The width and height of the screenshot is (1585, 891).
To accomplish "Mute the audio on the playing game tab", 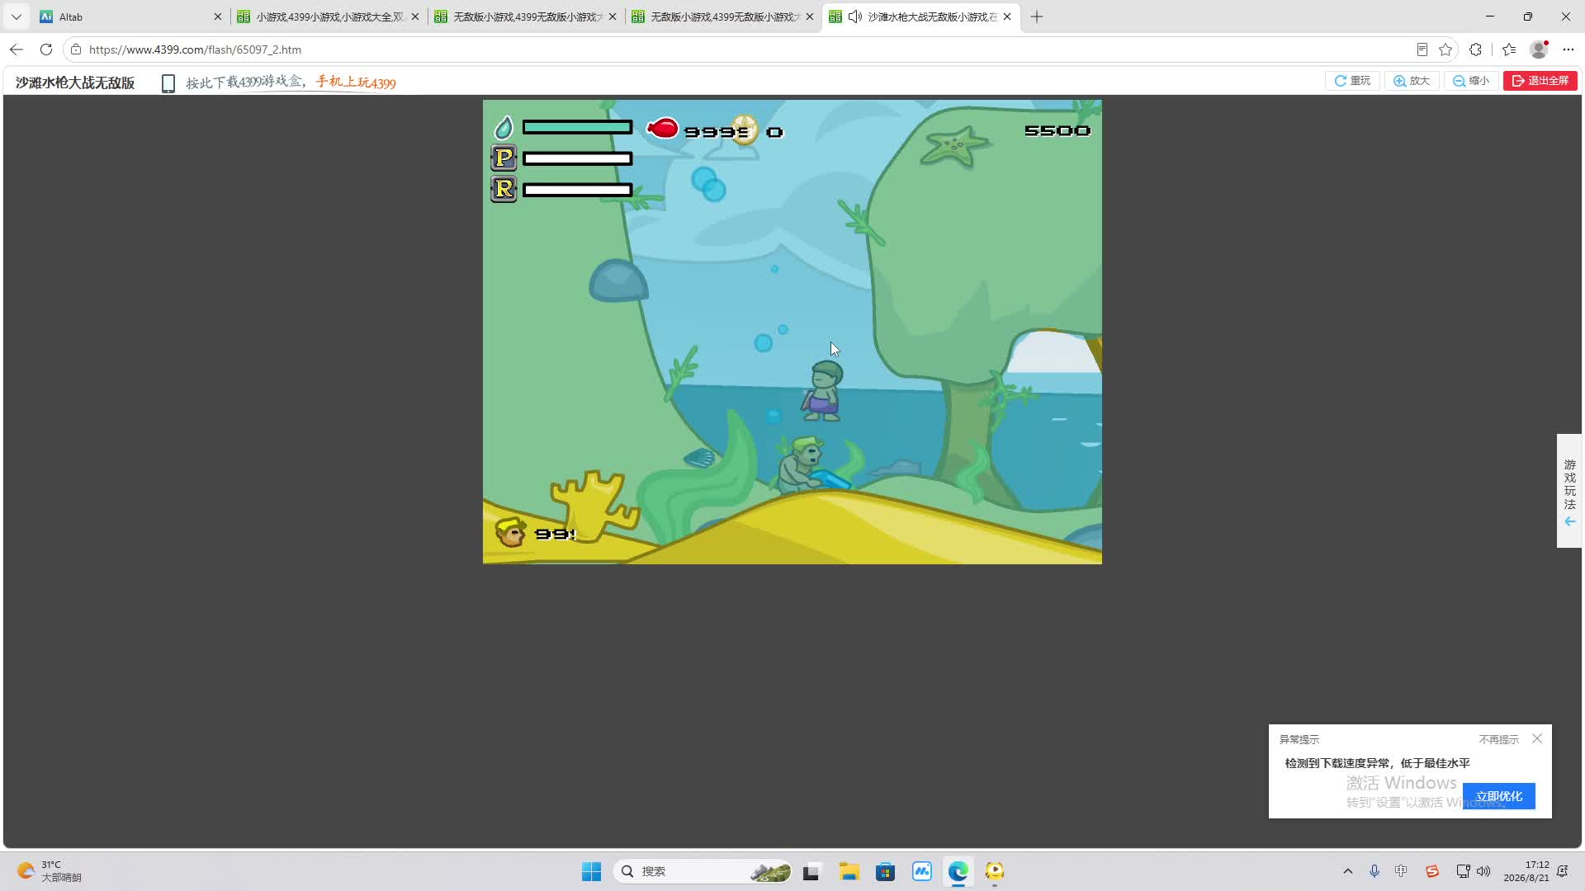I will click(855, 16).
